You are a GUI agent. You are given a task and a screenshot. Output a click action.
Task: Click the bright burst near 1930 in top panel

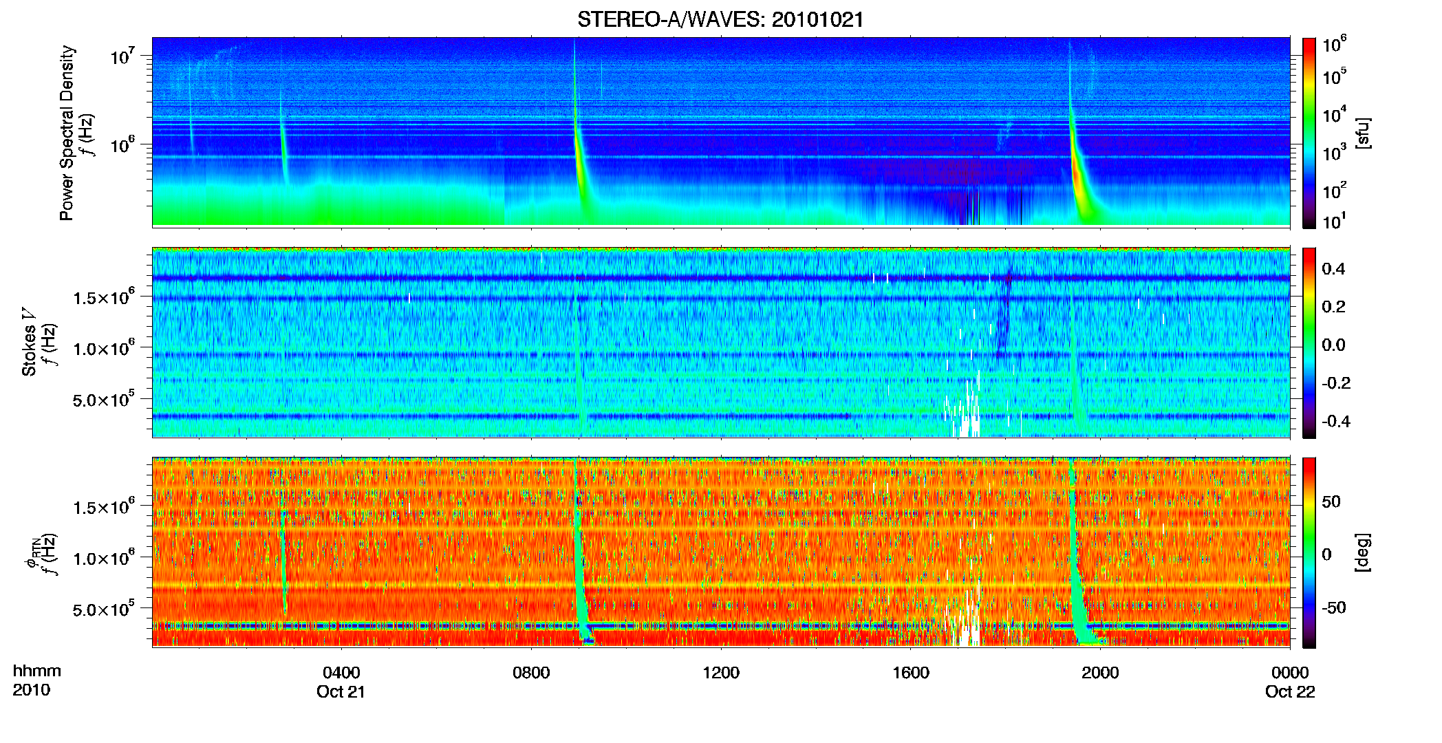[x=1079, y=165]
